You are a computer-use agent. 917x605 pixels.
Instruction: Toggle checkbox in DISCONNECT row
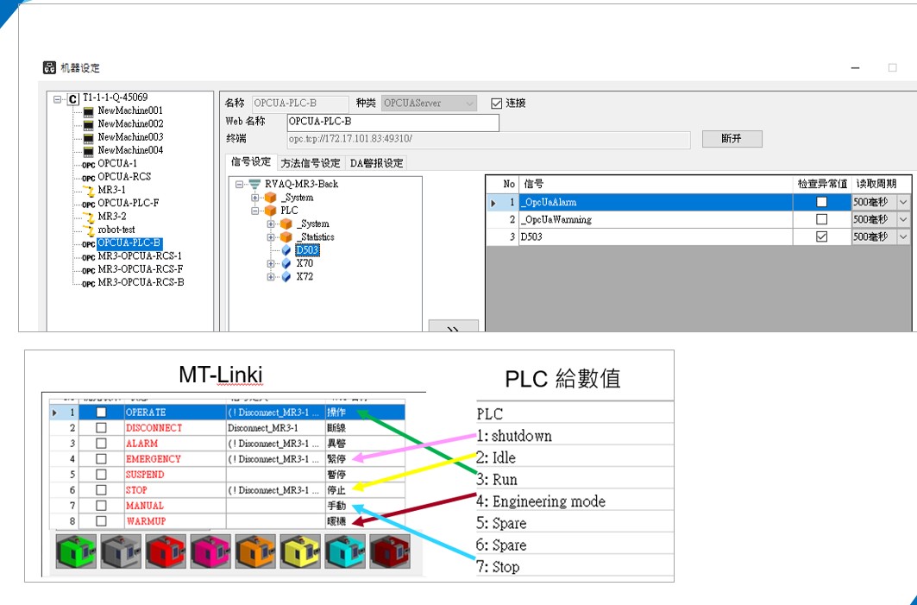(101, 428)
